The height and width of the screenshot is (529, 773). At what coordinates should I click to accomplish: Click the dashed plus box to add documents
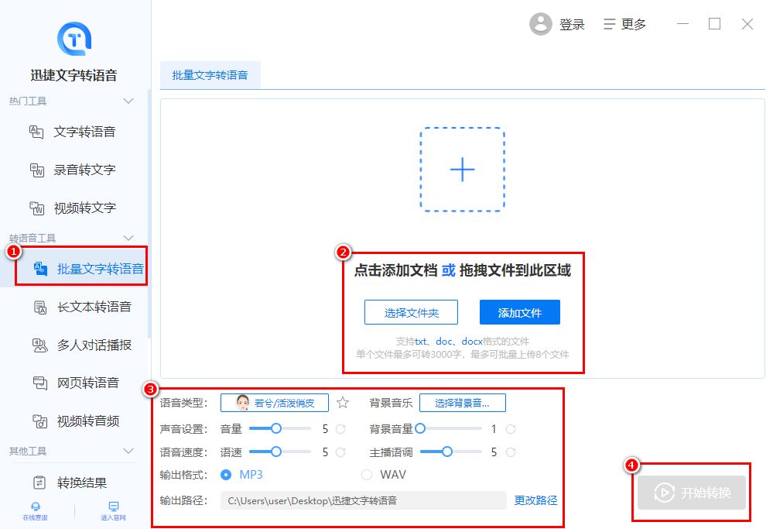pyautogui.click(x=463, y=170)
